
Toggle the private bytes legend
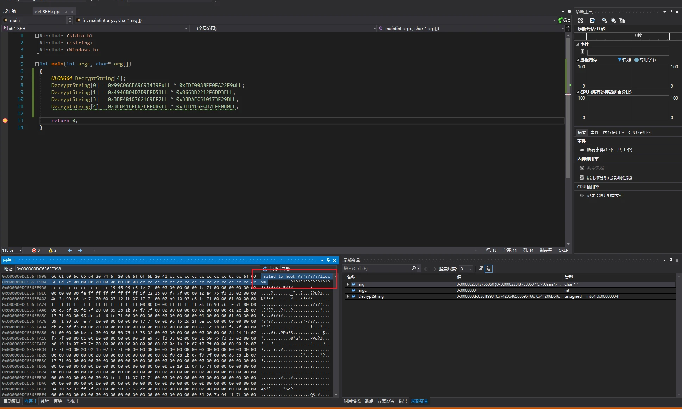point(637,59)
